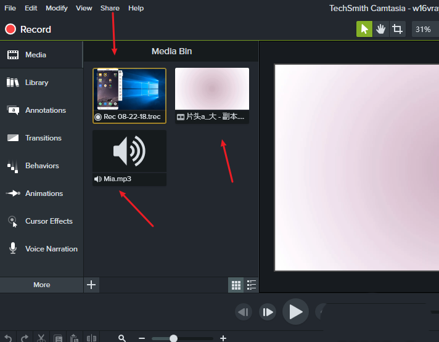Click the Media Bin panel title
This screenshot has height=342, width=439.
tap(171, 51)
